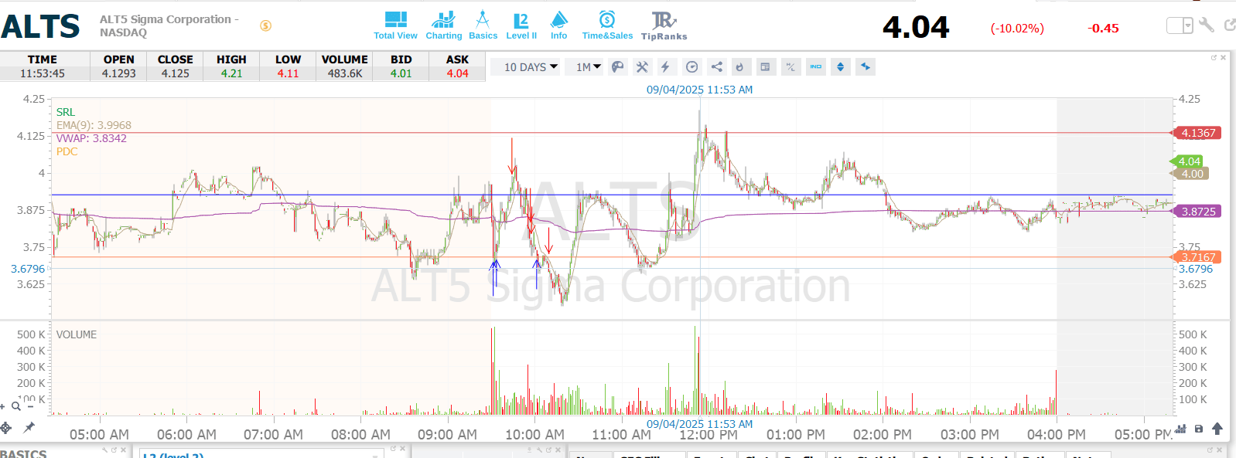This screenshot has width=1236, height=458.
Task: Open chart tools wrench-and-screwdriver icon
Action: 642,67
